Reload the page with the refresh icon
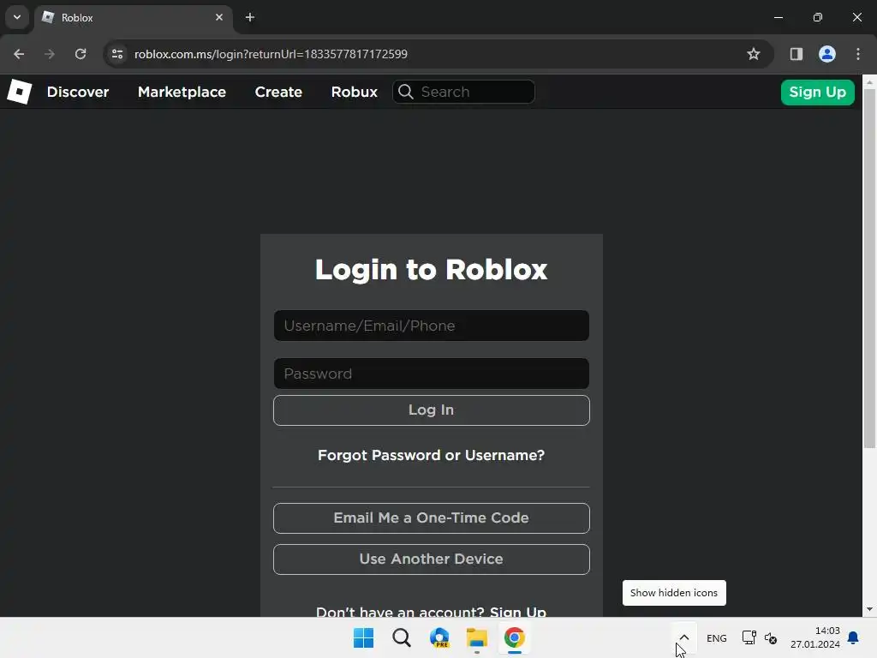 pos(81,54)
